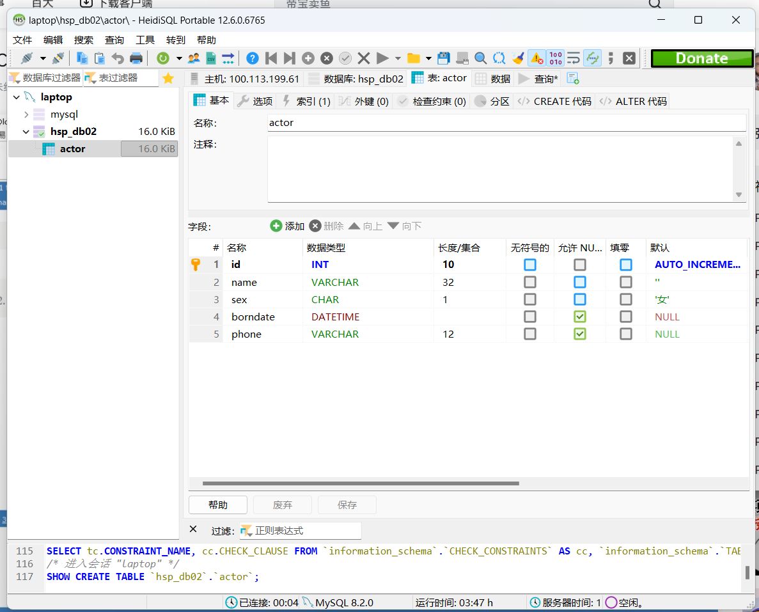The height and width of the screenshot is (612, 759).
Task: Click the 添加 field button
Action: coord(288,226)
